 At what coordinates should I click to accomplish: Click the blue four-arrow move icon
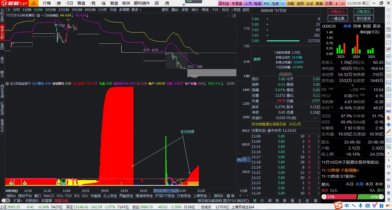388,125
